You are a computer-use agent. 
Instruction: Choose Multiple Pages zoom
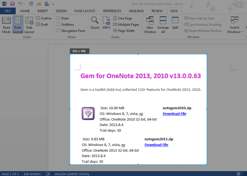[x=126, y=24]
